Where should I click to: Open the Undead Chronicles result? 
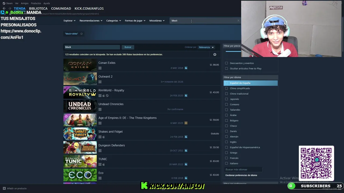tap(142, 106)
